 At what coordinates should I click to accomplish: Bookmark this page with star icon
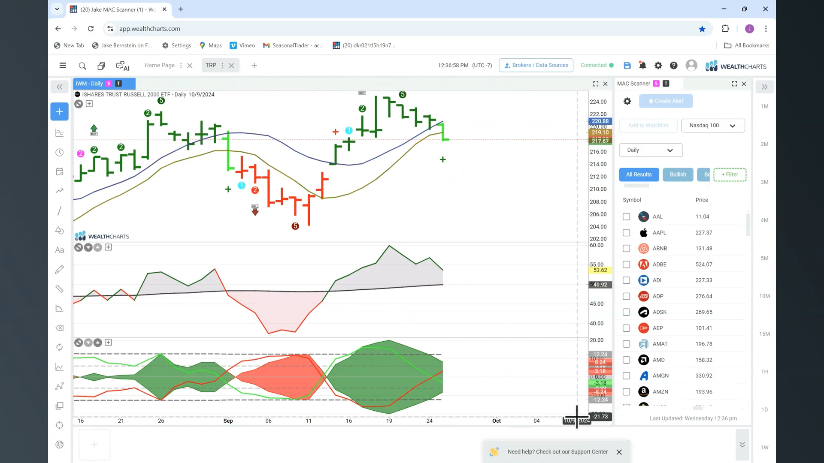tap(702, 29)
